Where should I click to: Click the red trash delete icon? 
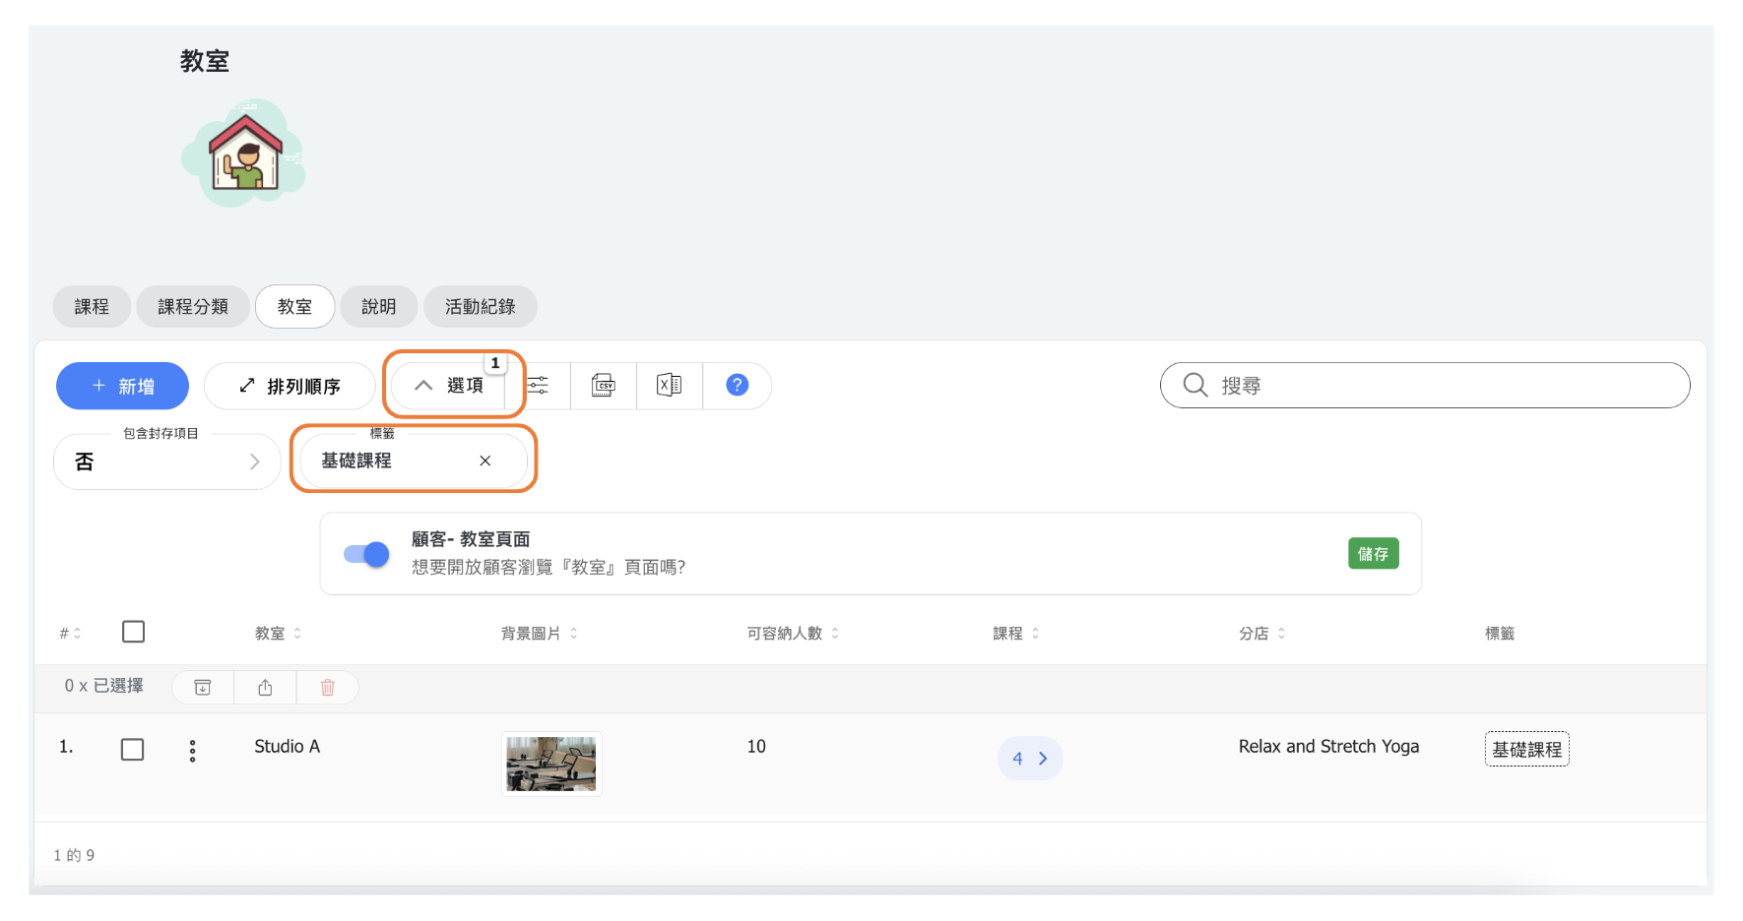pyautogui.click(x=328, y=687)
